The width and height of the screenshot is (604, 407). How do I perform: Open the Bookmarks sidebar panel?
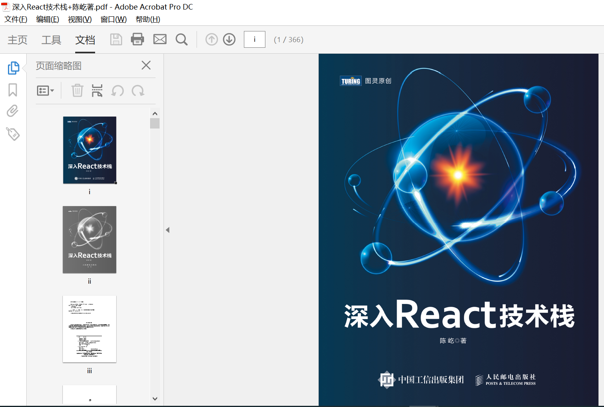13,90
